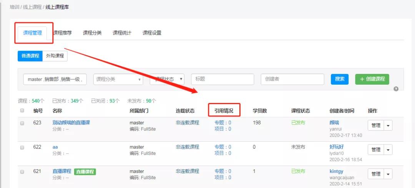Image resolution: width=415 pixels, height=188 pixels.
Task: Click the 标题 search input field
Action: (x=222, y=79)
